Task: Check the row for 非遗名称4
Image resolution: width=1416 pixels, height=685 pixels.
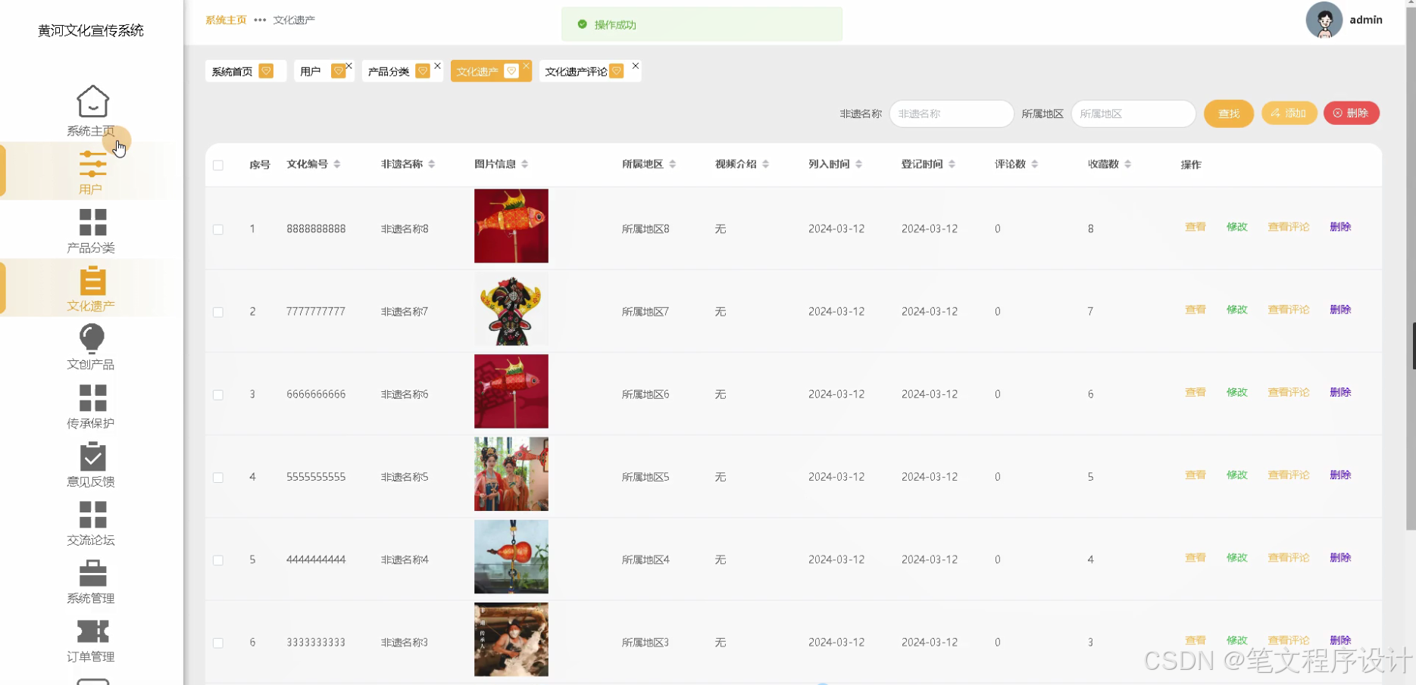Action: (218, 560)
